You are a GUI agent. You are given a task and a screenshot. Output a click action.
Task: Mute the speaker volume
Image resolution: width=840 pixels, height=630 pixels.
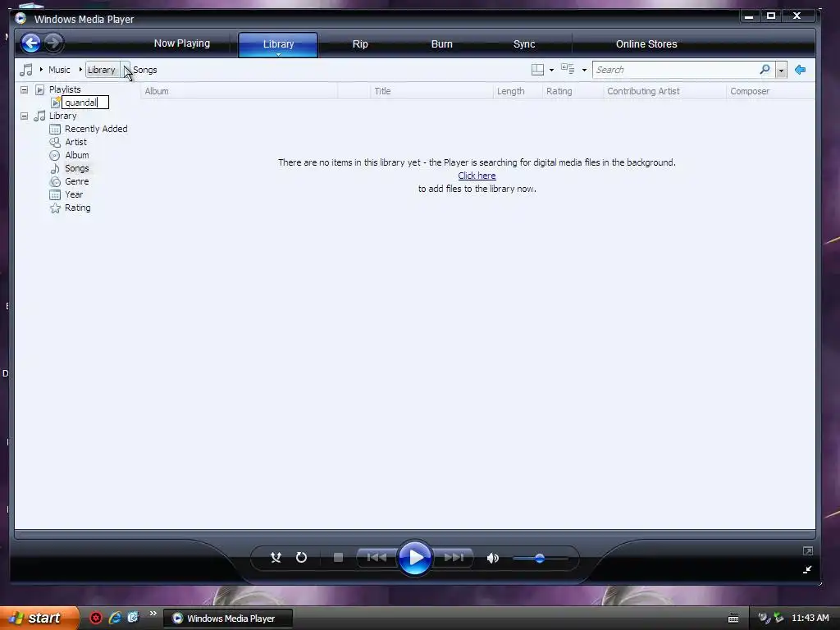click(492, 558)
